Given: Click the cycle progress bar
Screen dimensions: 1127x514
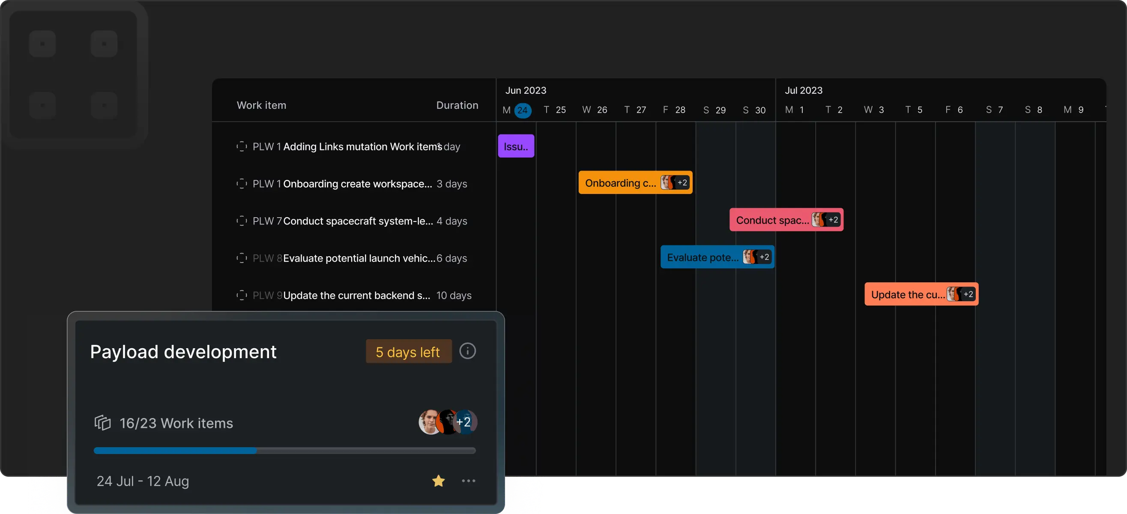Looking at the screenshot, I should [x=284, y=451].
